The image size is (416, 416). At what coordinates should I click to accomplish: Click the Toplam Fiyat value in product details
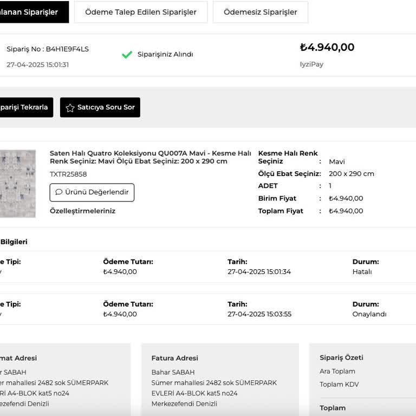(x=346, y=211)
